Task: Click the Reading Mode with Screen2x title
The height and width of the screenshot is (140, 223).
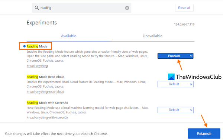Action: [x=47, y=102]
